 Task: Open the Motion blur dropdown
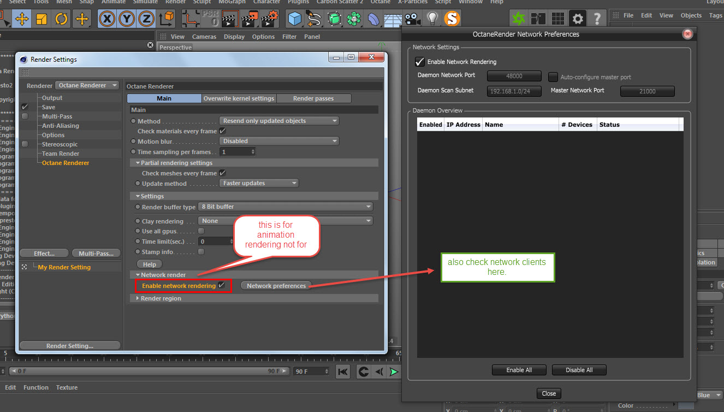click(279, 141)
